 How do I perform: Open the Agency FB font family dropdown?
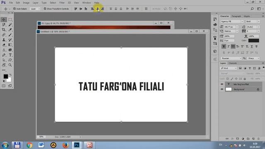coord(242,22)
